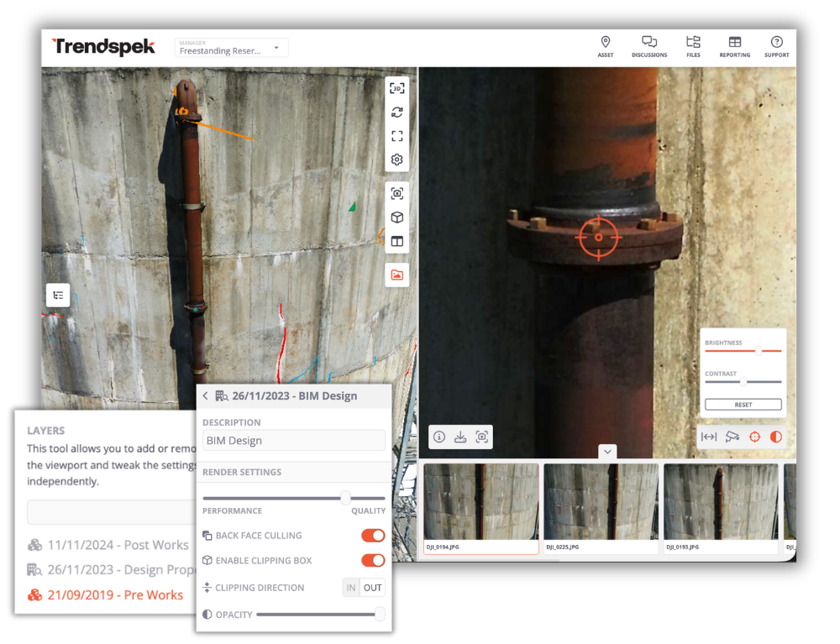Click the Reset button
The image size is (840, 644).
[743, 405]
